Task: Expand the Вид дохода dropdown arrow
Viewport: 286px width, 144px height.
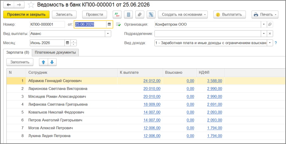Action: pyautogui.click(x=270, y=43)
